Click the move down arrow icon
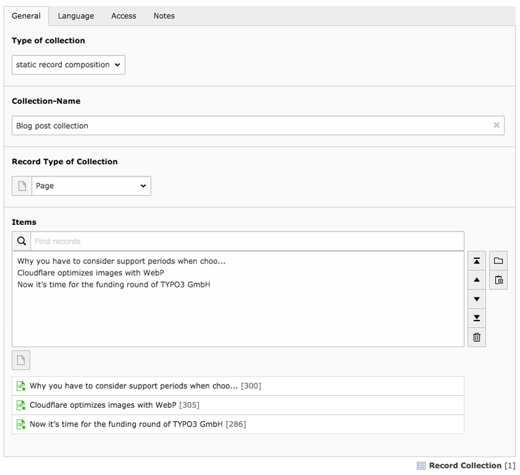The image size is (520, 475). 477,299
